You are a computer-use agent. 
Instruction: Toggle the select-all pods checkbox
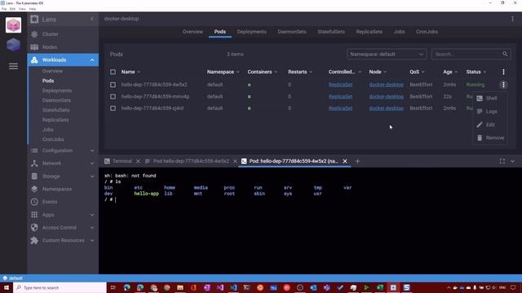tap(113, 72)
